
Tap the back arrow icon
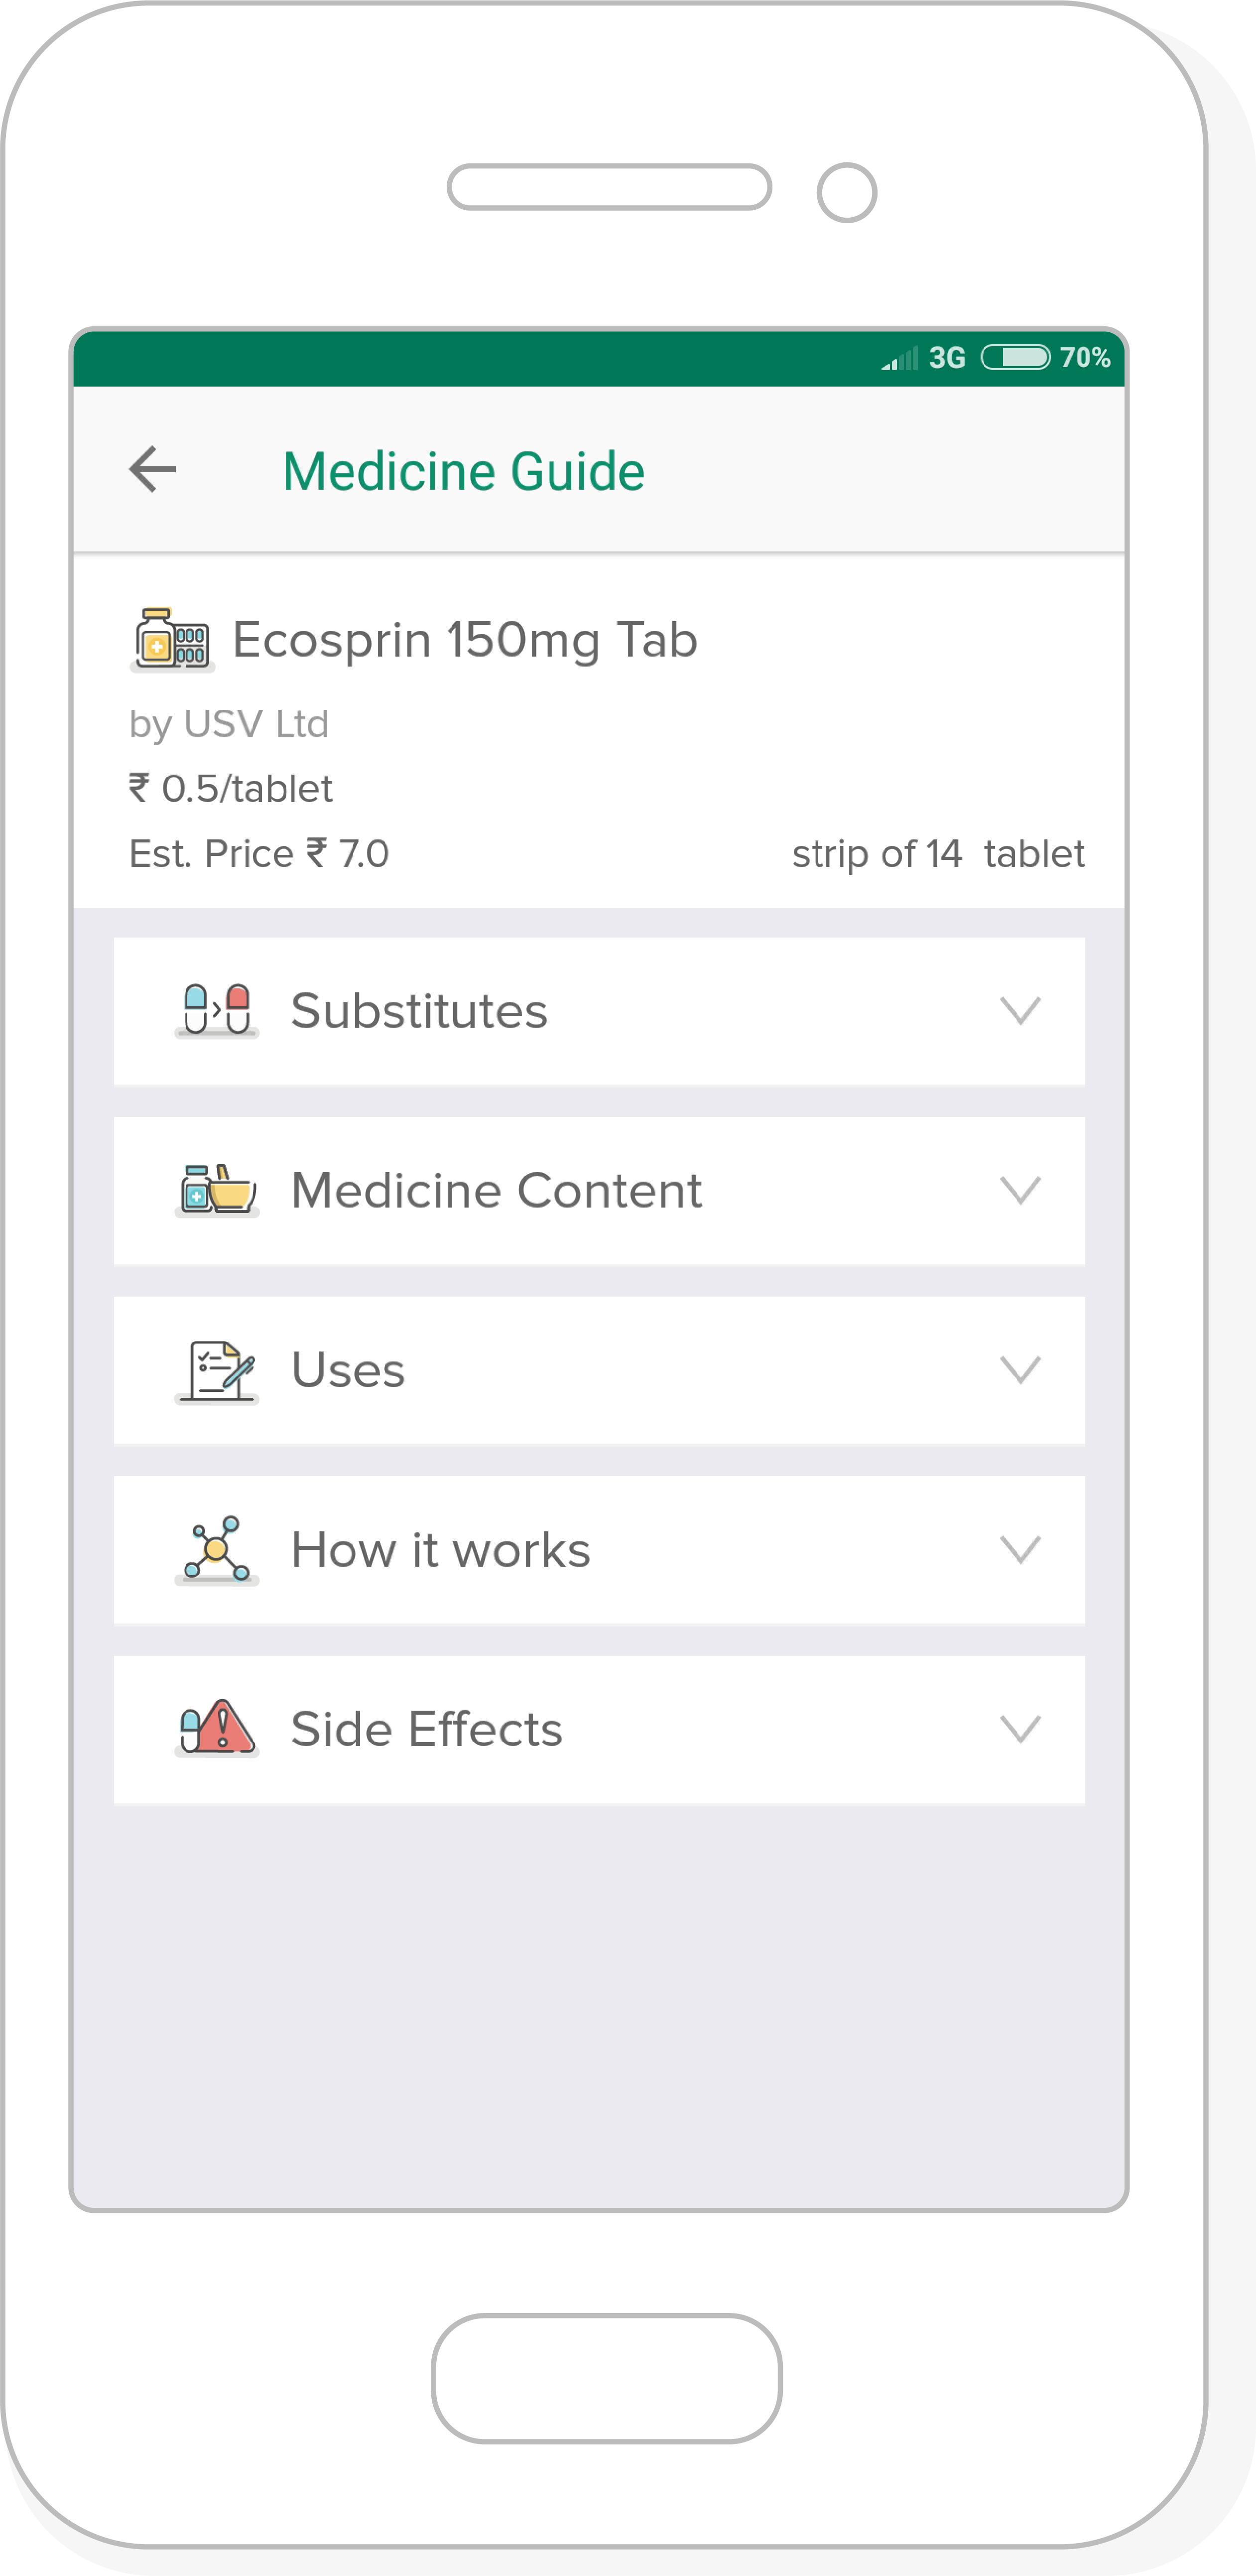152,469
